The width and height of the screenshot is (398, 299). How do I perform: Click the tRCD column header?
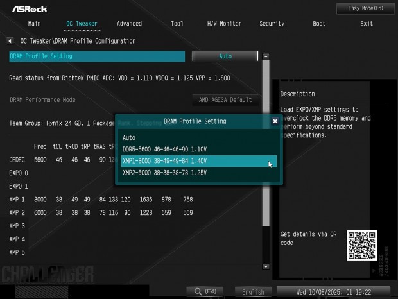pos(72,146)
